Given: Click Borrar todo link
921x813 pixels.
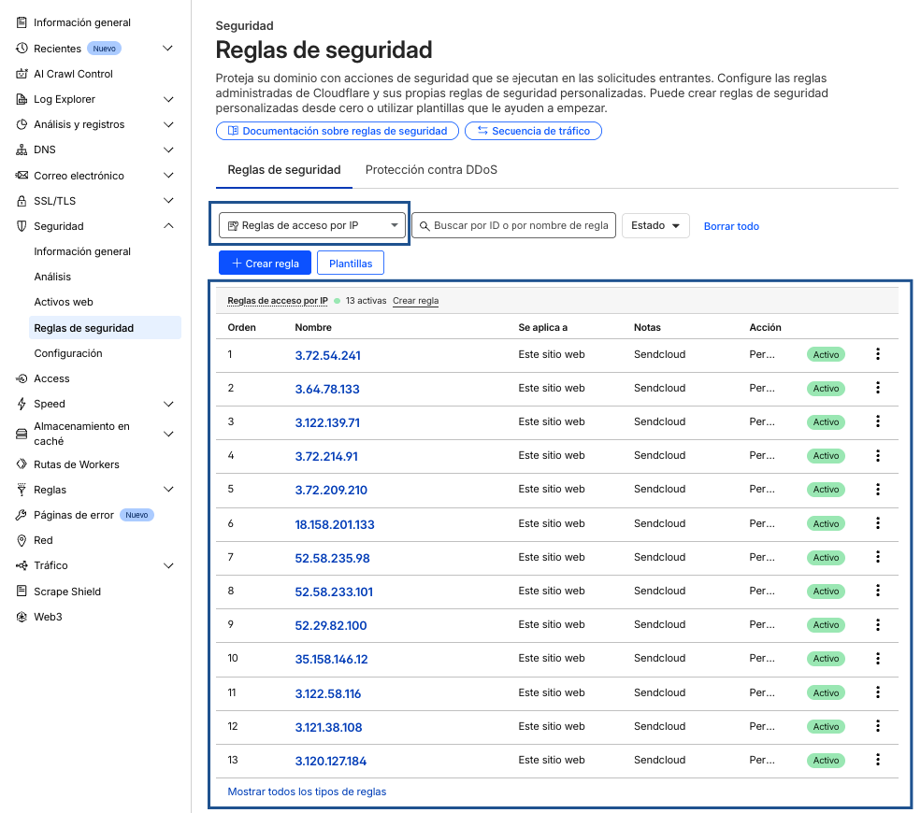Looking at the screenshot, I should [x=731, y=226].
